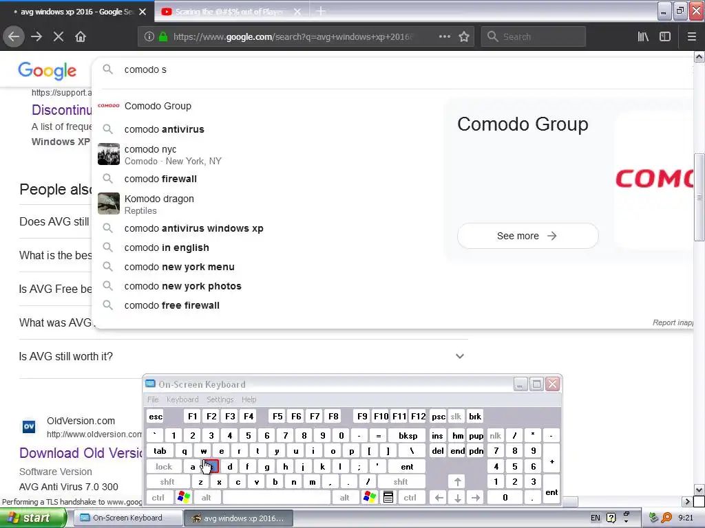Click the left arrow key on the on-screen keyboard
705x528 pixels.
pyautogui.click(x=439, y=498)
